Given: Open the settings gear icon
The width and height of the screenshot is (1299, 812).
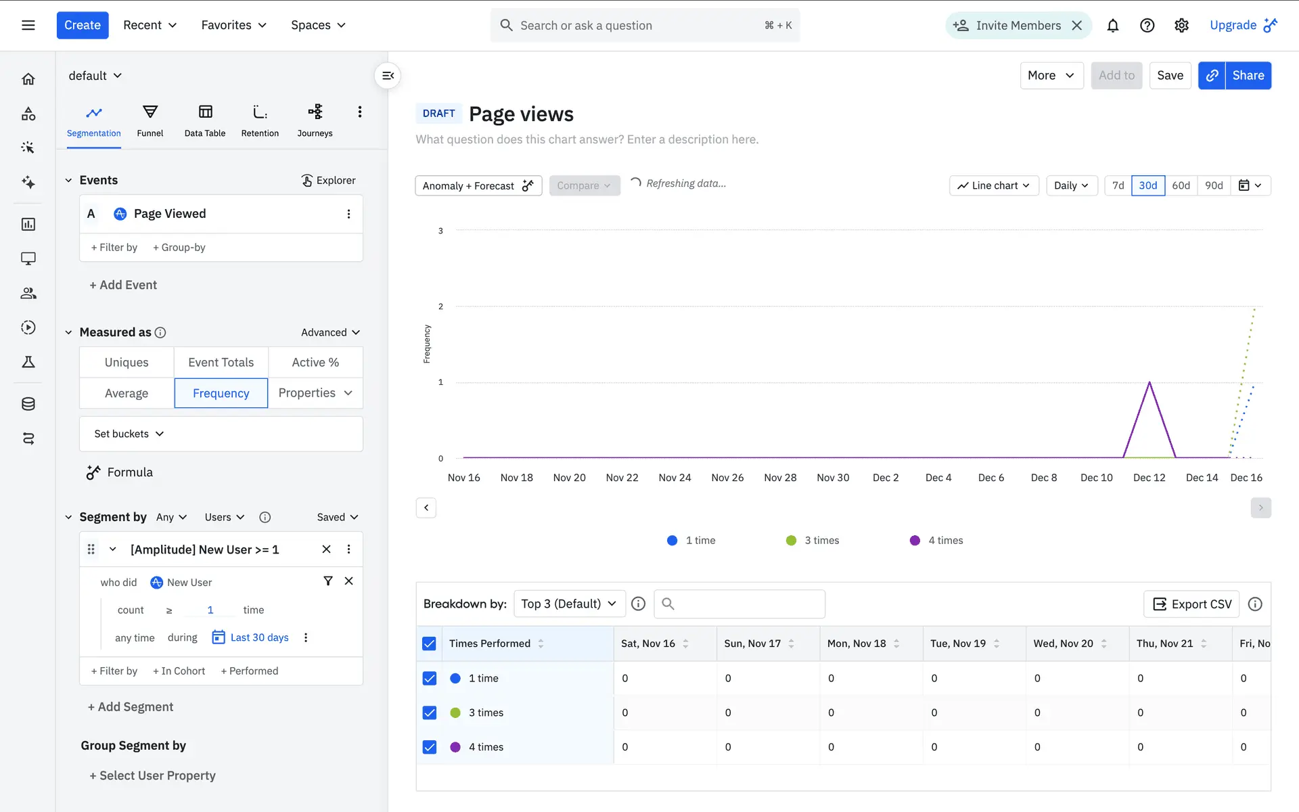Looking at the screenshot, I should point(1181,26).
